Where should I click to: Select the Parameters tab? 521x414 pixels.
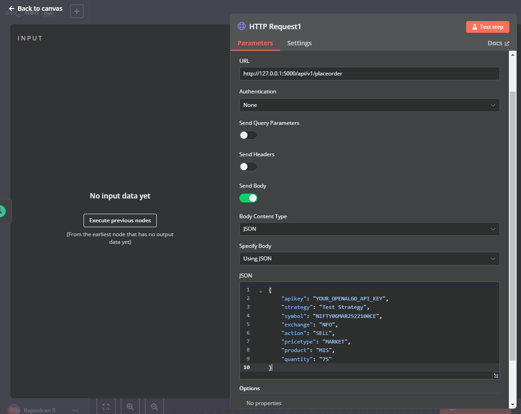coord(255,43)
